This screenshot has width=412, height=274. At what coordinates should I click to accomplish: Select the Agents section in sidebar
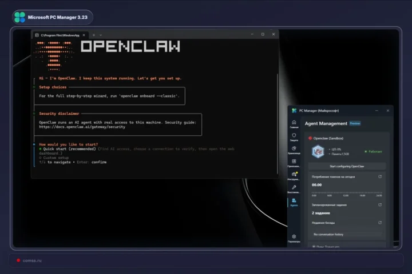pyautogui.click(x=294, y=202)
